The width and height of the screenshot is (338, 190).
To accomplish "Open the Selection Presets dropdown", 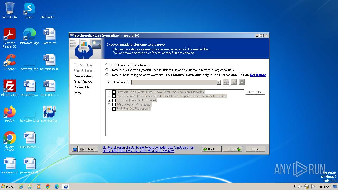I will click(219, 82).
